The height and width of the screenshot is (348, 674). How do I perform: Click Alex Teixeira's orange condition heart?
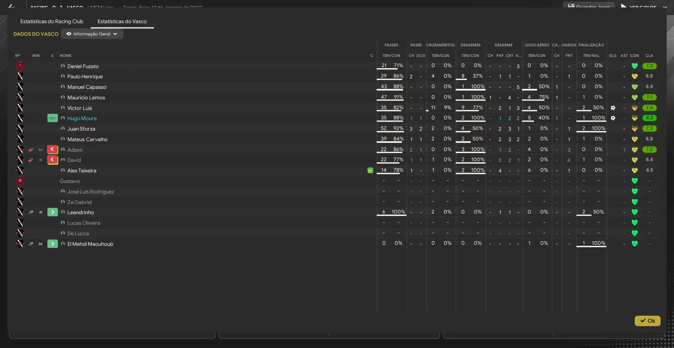click(x=634, y=170)
